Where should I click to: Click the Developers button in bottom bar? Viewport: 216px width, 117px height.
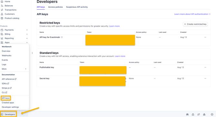(8, 114)
